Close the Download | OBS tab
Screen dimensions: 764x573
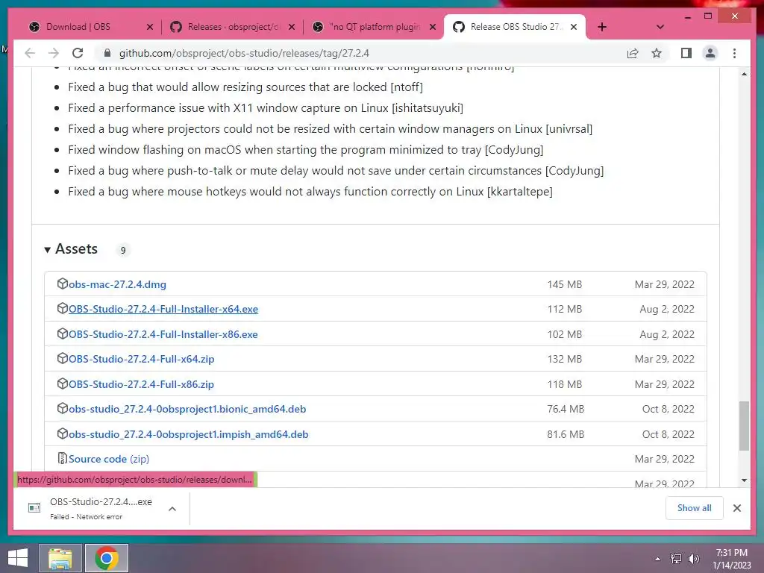click(149, 28)
